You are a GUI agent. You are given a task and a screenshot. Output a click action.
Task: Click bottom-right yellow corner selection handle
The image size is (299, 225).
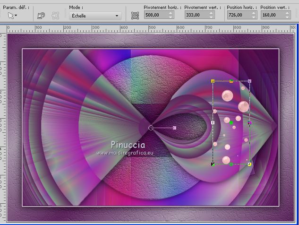point(249,164)
